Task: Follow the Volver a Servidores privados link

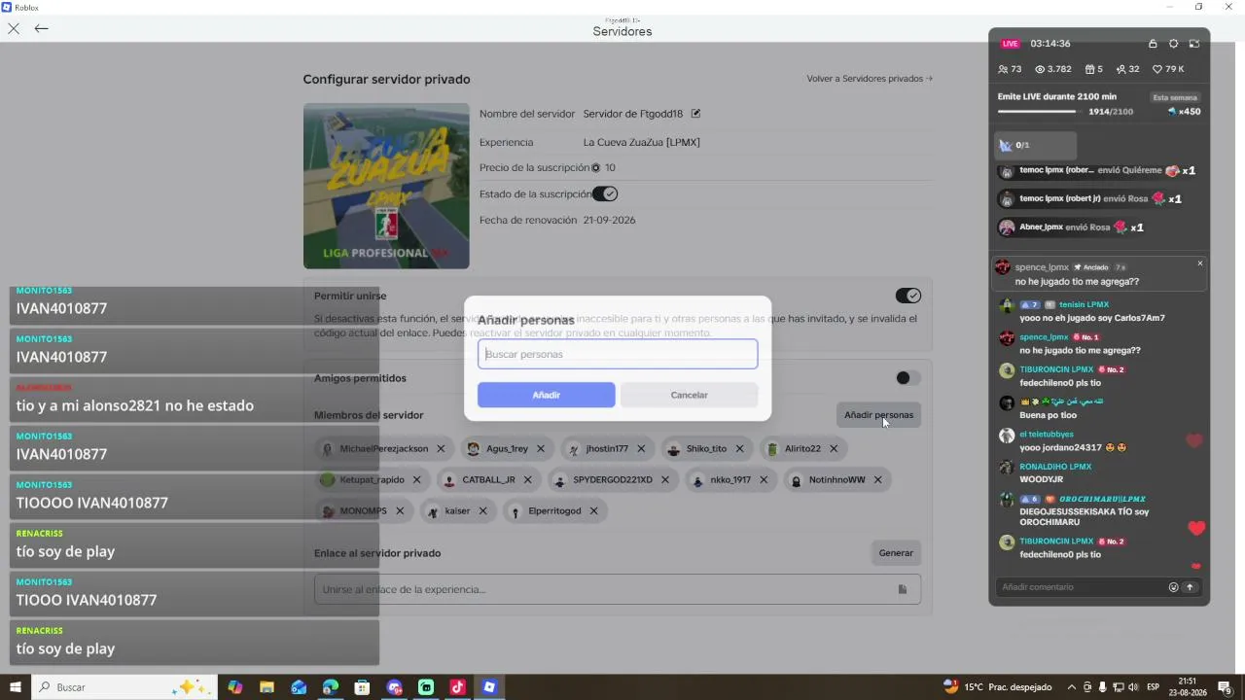Action: click(870, 79)
